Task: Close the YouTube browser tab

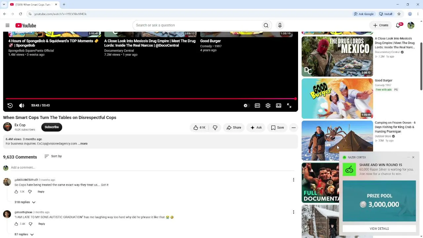Action: tap(56, 5)
